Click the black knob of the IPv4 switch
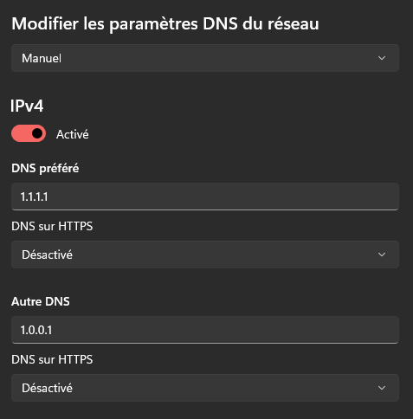413x419 pixels. point(37,133)
